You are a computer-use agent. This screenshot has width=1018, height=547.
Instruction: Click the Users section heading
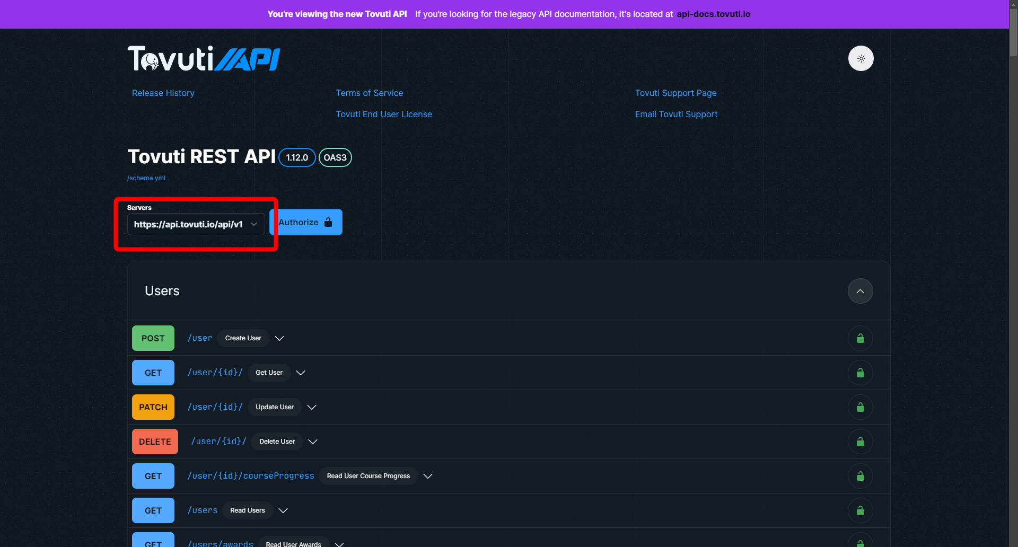pos(162,291)
